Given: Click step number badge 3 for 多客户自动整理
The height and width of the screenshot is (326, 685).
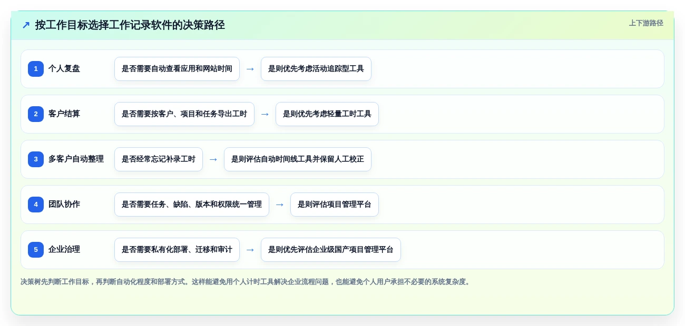Looking at the screenshot, I should point(36,159).
